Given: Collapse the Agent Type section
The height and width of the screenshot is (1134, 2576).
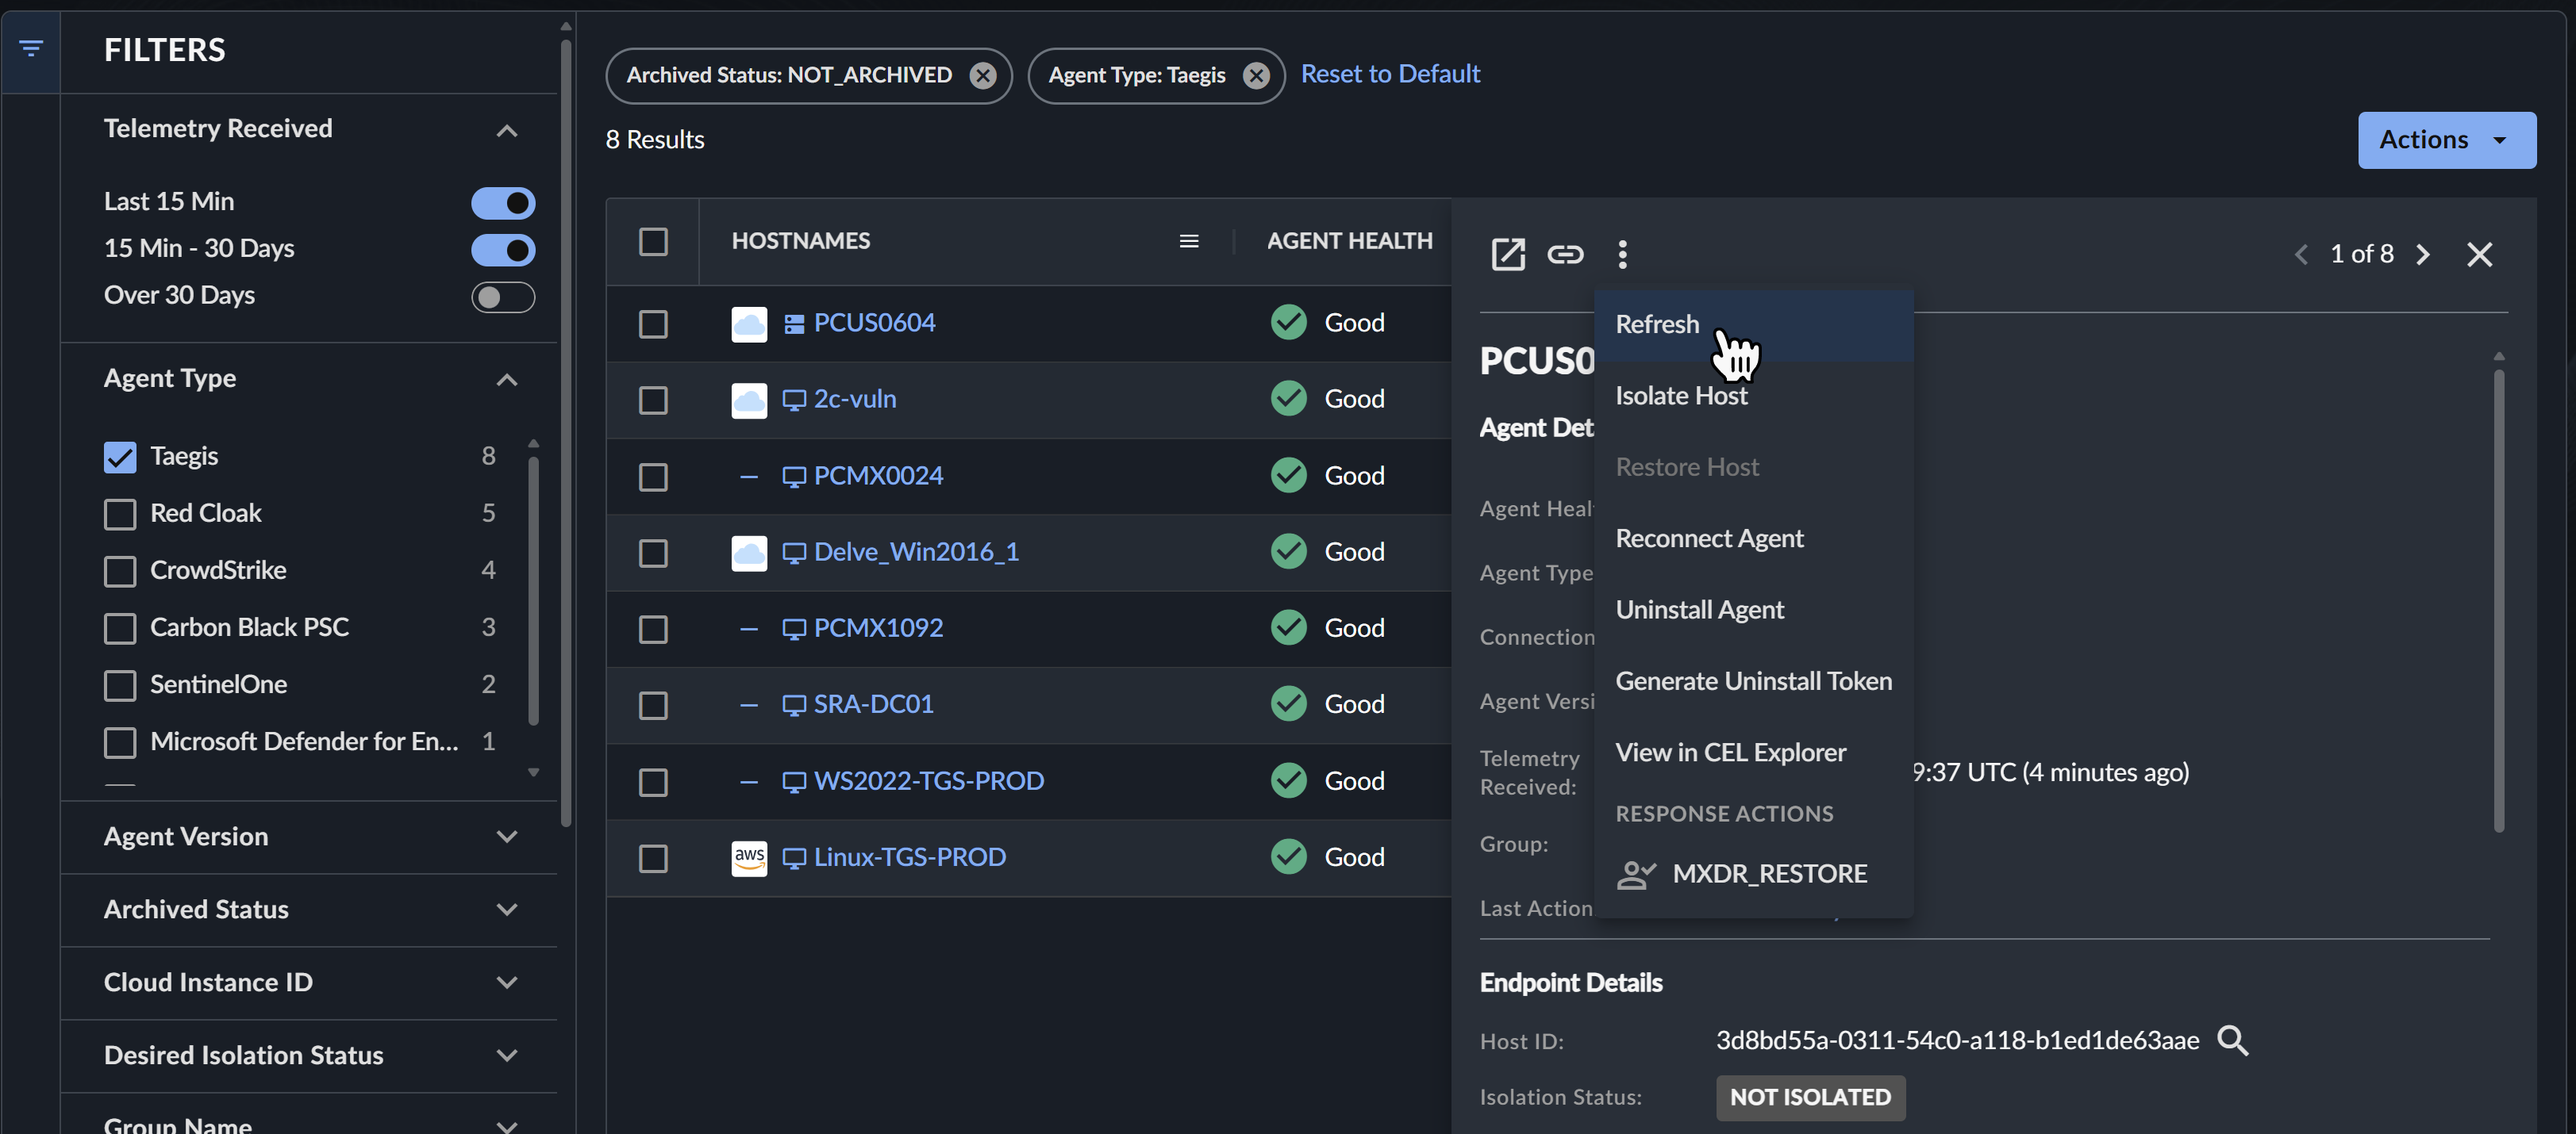Looking at the screenshot, I should (x=507, y=380).
